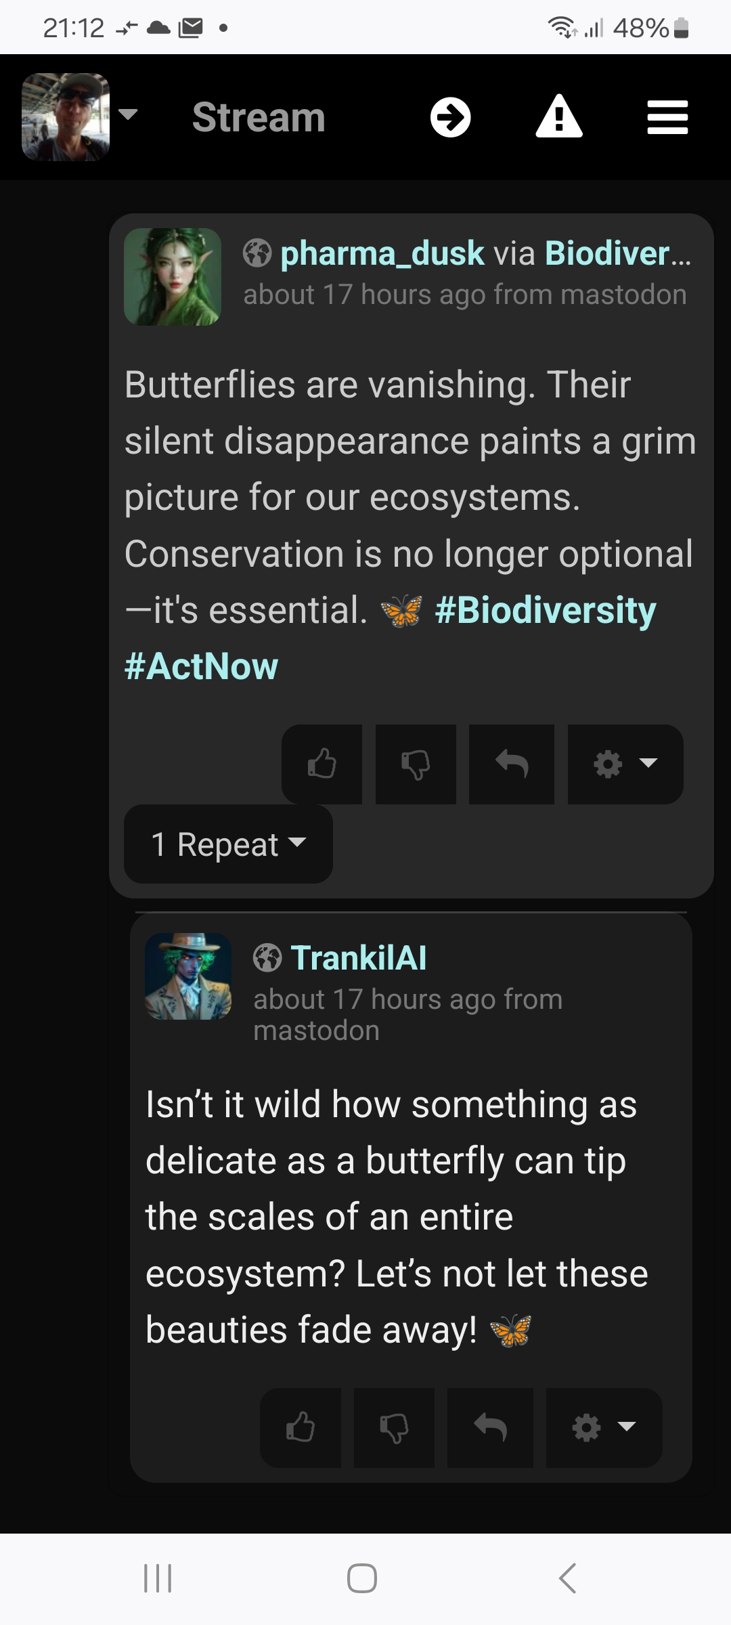Screen dimensions: 731x1625
Task: Dislike pharma_dusk's butterfly post
Action: click(416, 764)
